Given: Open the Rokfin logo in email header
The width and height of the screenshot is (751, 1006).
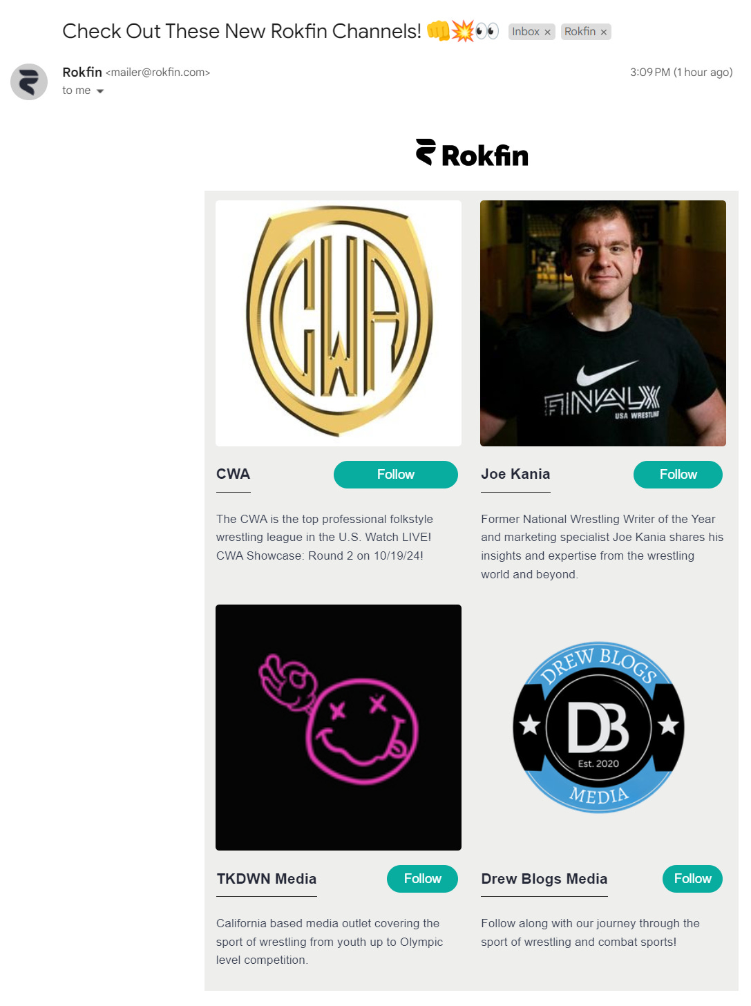Looking at the screenshot, I should pos(472,153).
